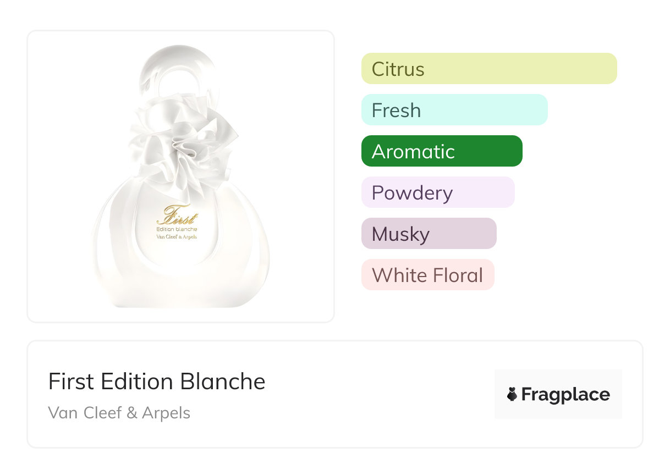Image resolution: width=670 pixels, height=475 pixels.
Task: Click gold Van Cleef & Arpels text on bottle
Action: pos(177,237)
